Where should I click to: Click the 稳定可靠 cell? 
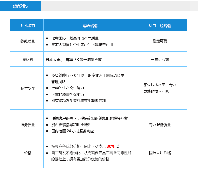pyautogui.click(x=160, y=41)
